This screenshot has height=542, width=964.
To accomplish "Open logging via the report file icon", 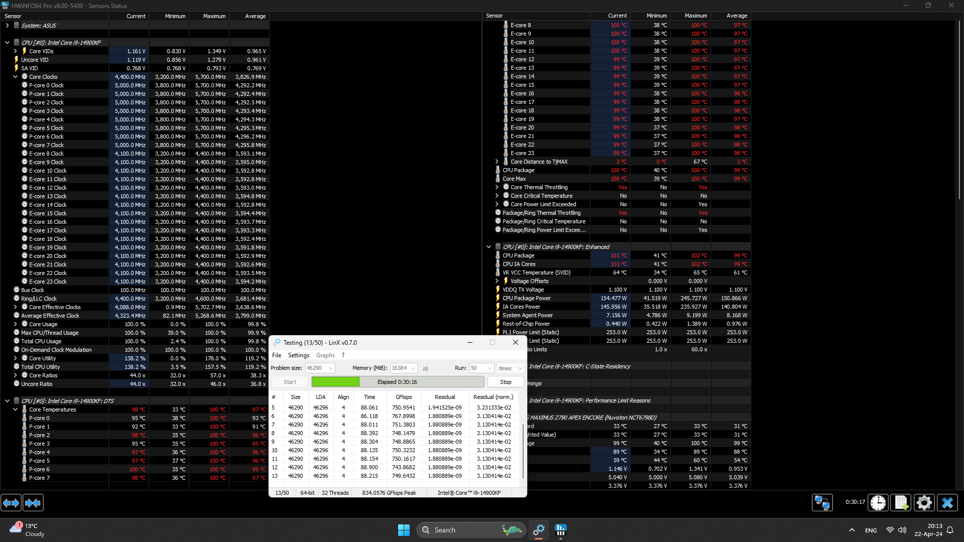I will point(901,502).
